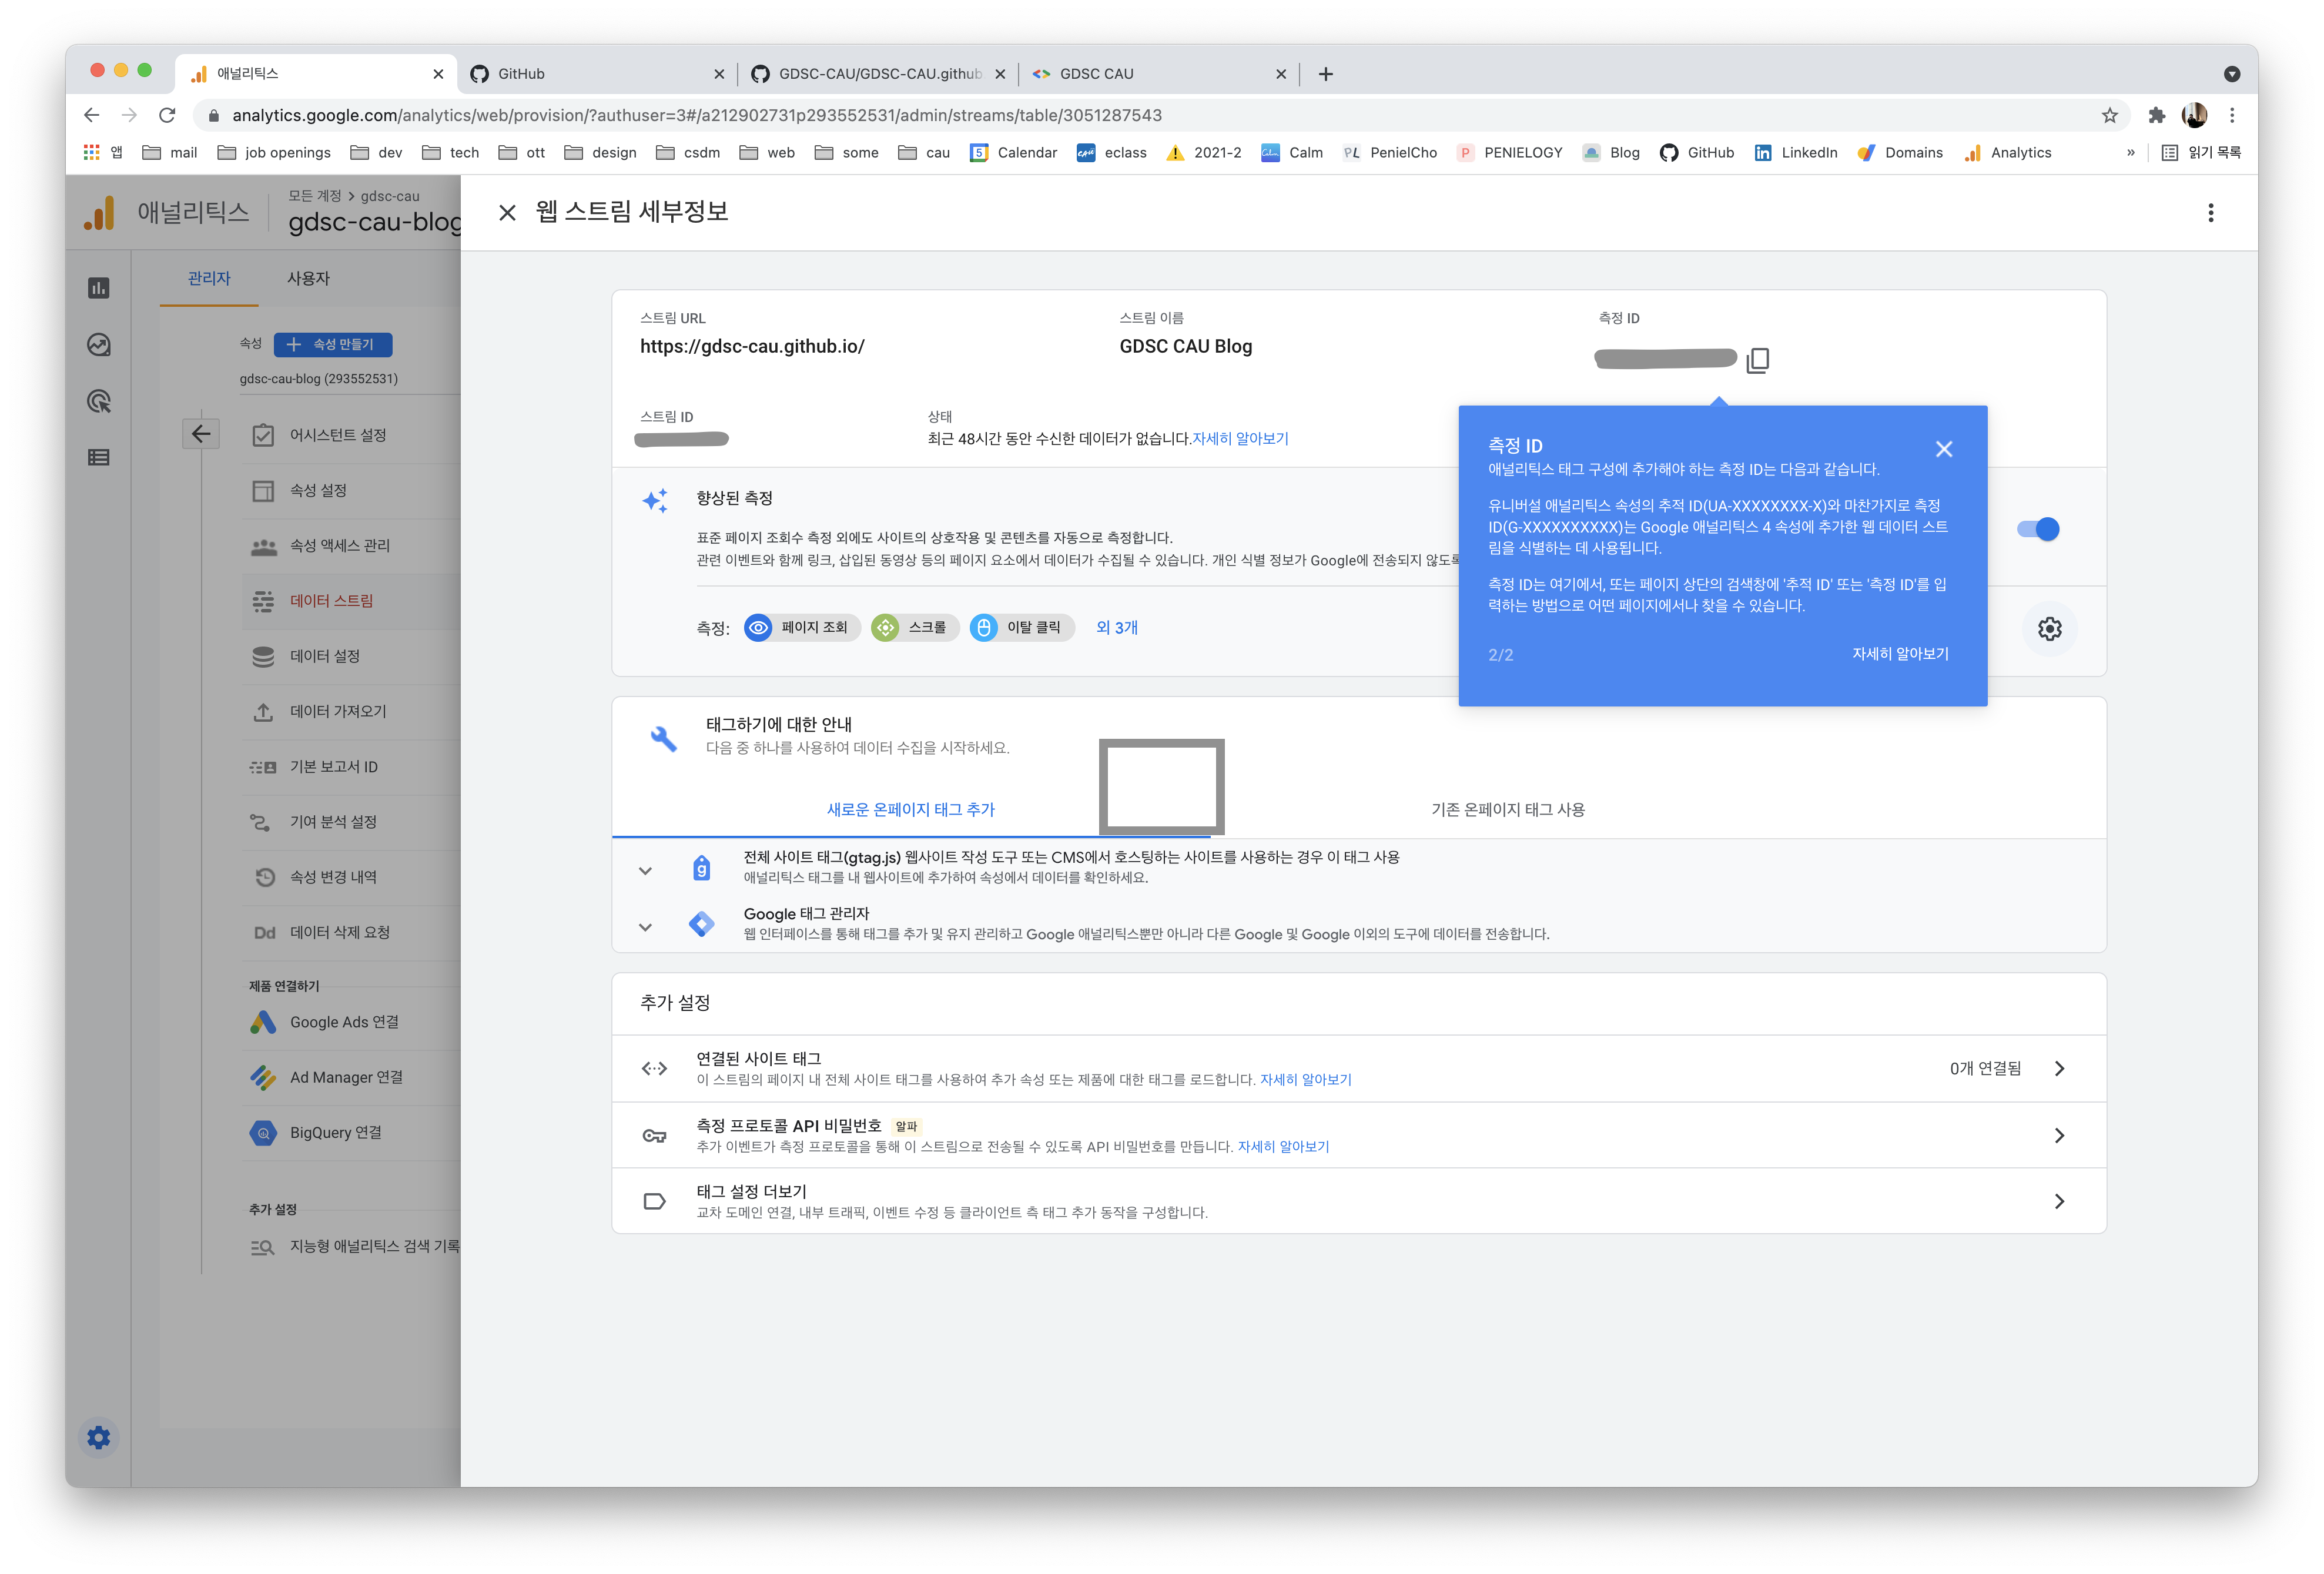
Task: Select the new on-page tag tab
Action: 910,809
